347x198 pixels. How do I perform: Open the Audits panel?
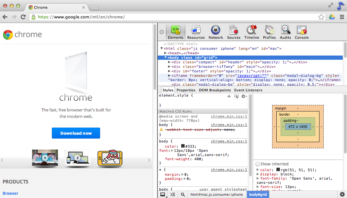[285, 32]
